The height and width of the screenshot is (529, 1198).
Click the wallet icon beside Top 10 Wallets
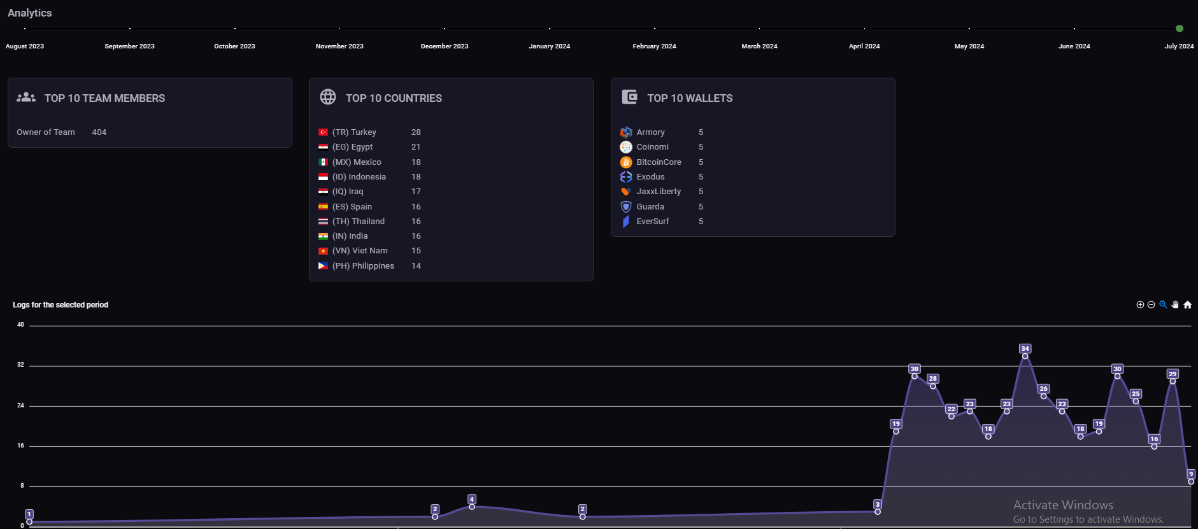click(x=629, y=97)
